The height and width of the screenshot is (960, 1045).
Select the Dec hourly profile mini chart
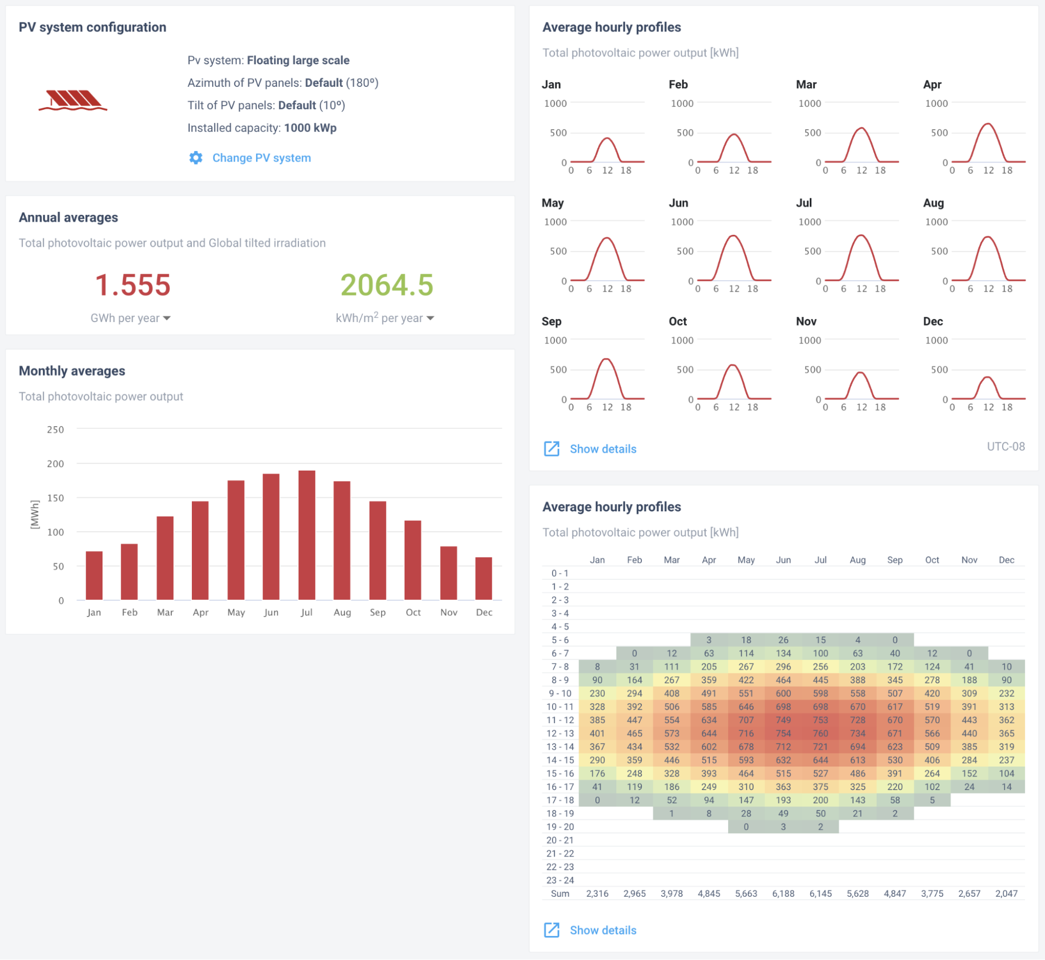988,370
